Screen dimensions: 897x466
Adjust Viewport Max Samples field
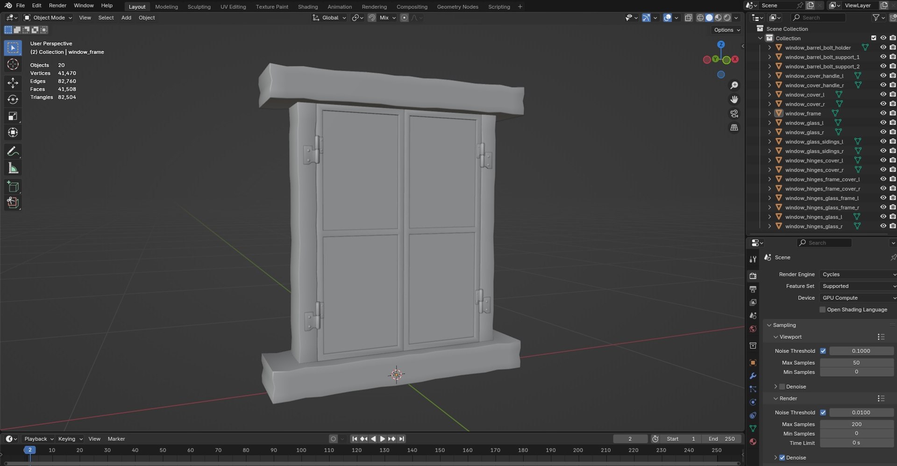point(856,363)
